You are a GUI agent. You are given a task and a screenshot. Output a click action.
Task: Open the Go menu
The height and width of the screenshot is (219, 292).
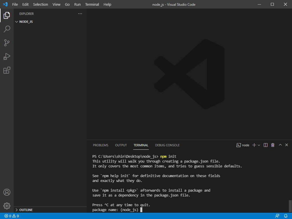67,4
